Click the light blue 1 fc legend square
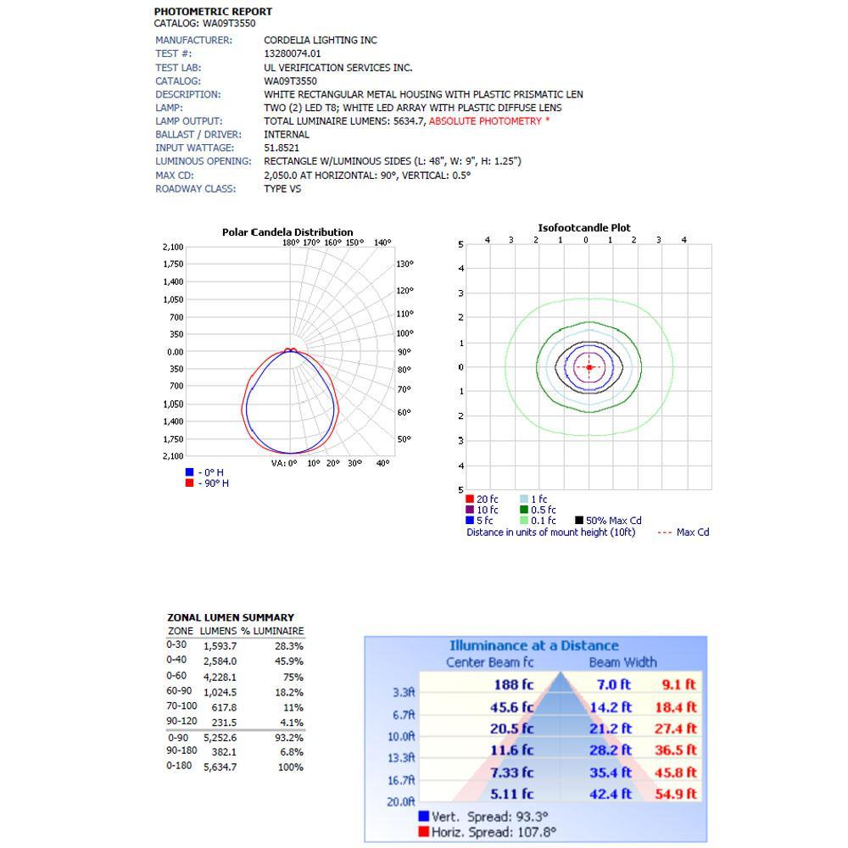The image size is (848, 848). (x=524, y=499)
